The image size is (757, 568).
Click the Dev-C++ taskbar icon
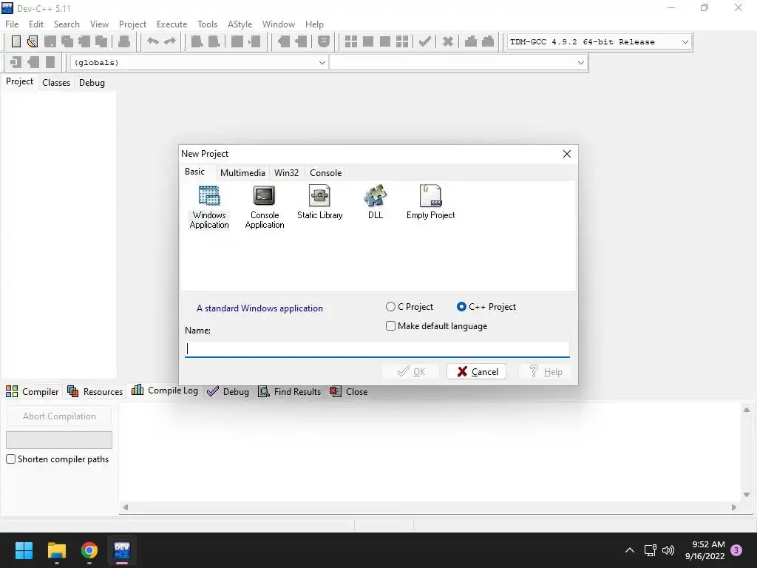coord(122,550)
